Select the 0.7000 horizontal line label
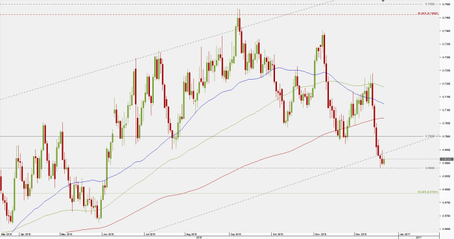This screenshot has height=239, width=454. [x=430, y=136]
